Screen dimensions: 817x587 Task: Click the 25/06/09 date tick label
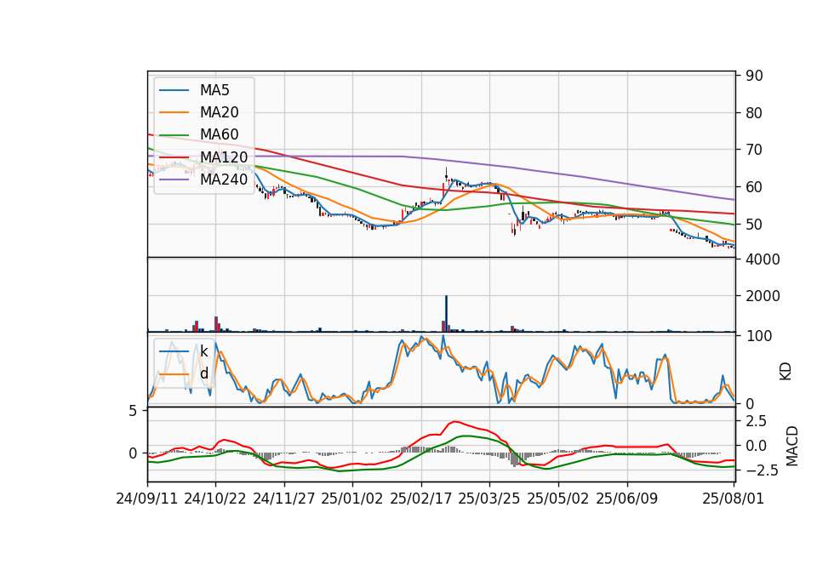pyautogui.click(x=627, y=499)
